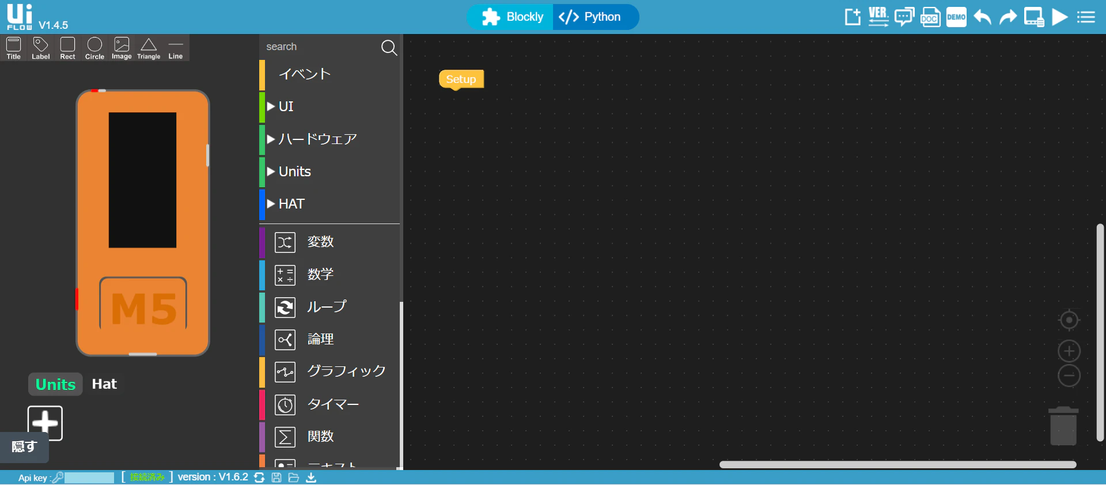Zoom out on the Blockly workspace
Screen dimensions: 1106x485
click(1069, 376)
